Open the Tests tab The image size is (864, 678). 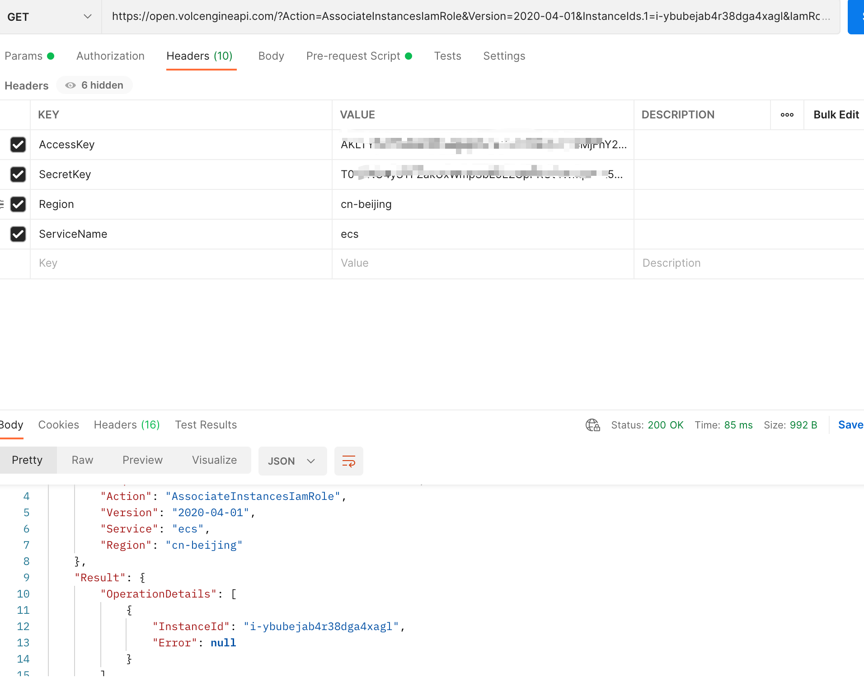pyautogui.click(x=447, y=56)
